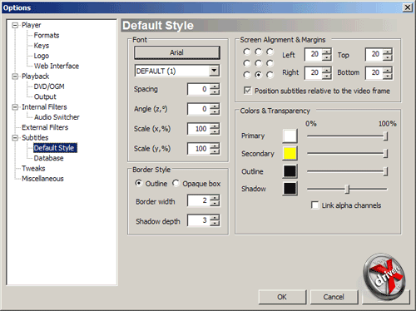Click the Secondary transparency slider
The image size is (416, 311).
tap(347, 154)
